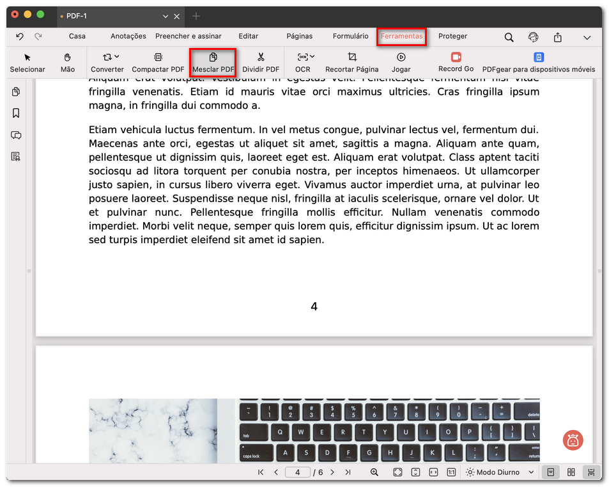This screenshot has width=609, height=487.
Task: Enable two-page view layout
Action: (x=571, y=472)
